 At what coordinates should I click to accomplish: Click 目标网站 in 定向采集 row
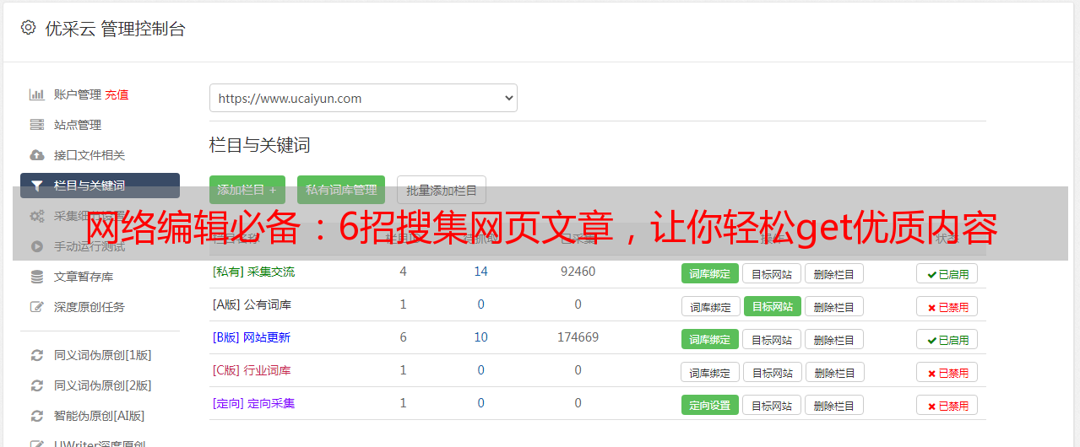click(x=772, y=405)
